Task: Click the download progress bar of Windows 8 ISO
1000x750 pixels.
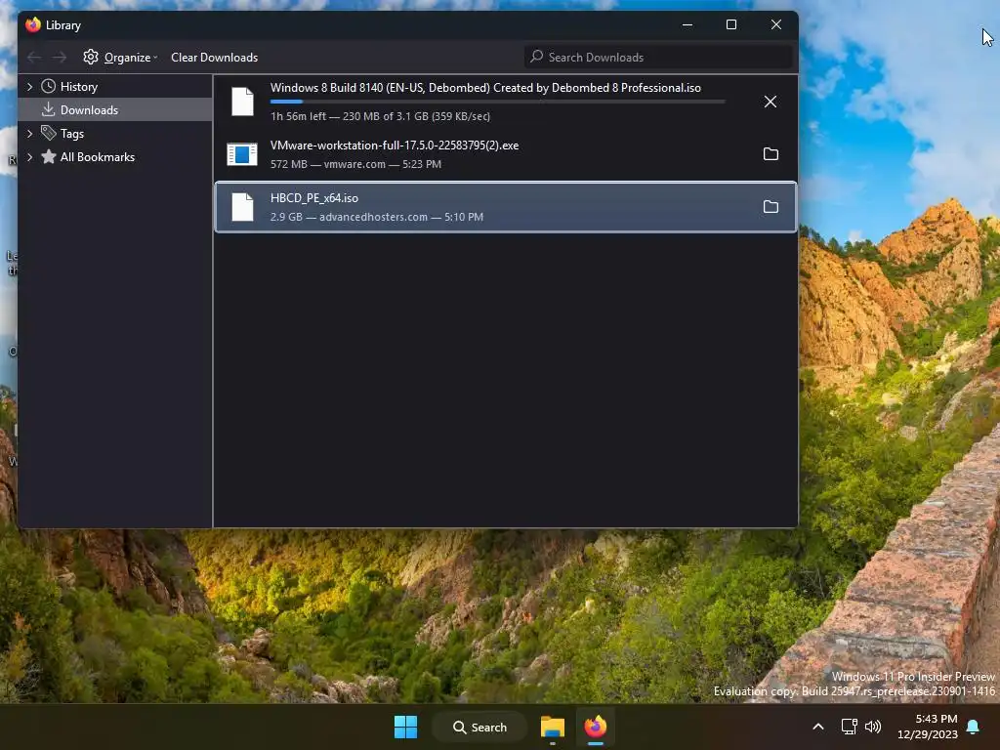Action: point(497,102)
